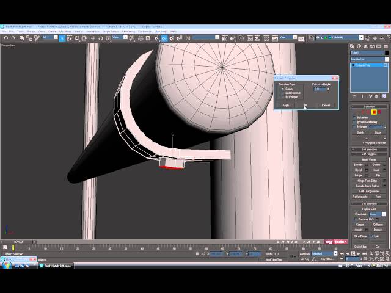Open the Modify panel tab icon
The image size is (391, 293).
pos(359,46)
